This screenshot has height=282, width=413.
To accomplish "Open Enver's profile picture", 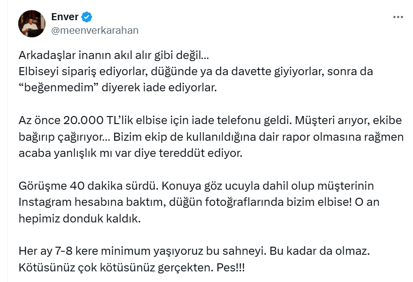I will click(x=32, y=23).
